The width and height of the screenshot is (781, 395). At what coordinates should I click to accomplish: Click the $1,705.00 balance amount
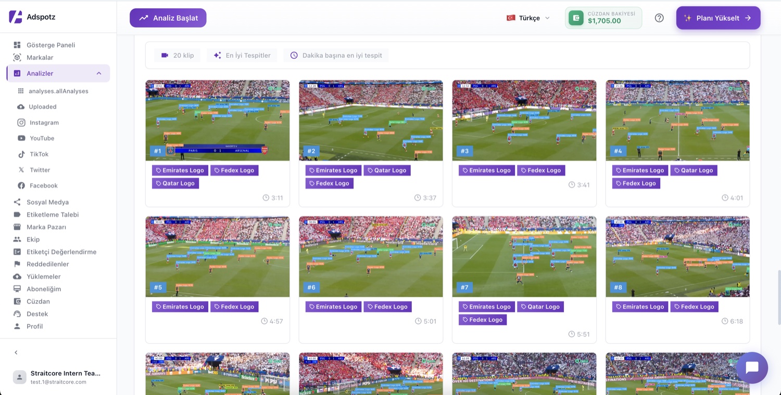604,21
